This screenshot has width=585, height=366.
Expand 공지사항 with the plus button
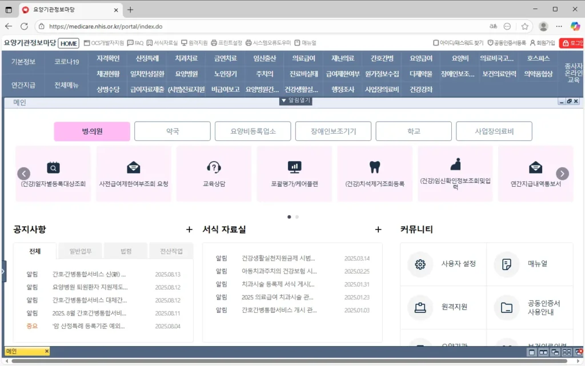(x=189, y=230)
